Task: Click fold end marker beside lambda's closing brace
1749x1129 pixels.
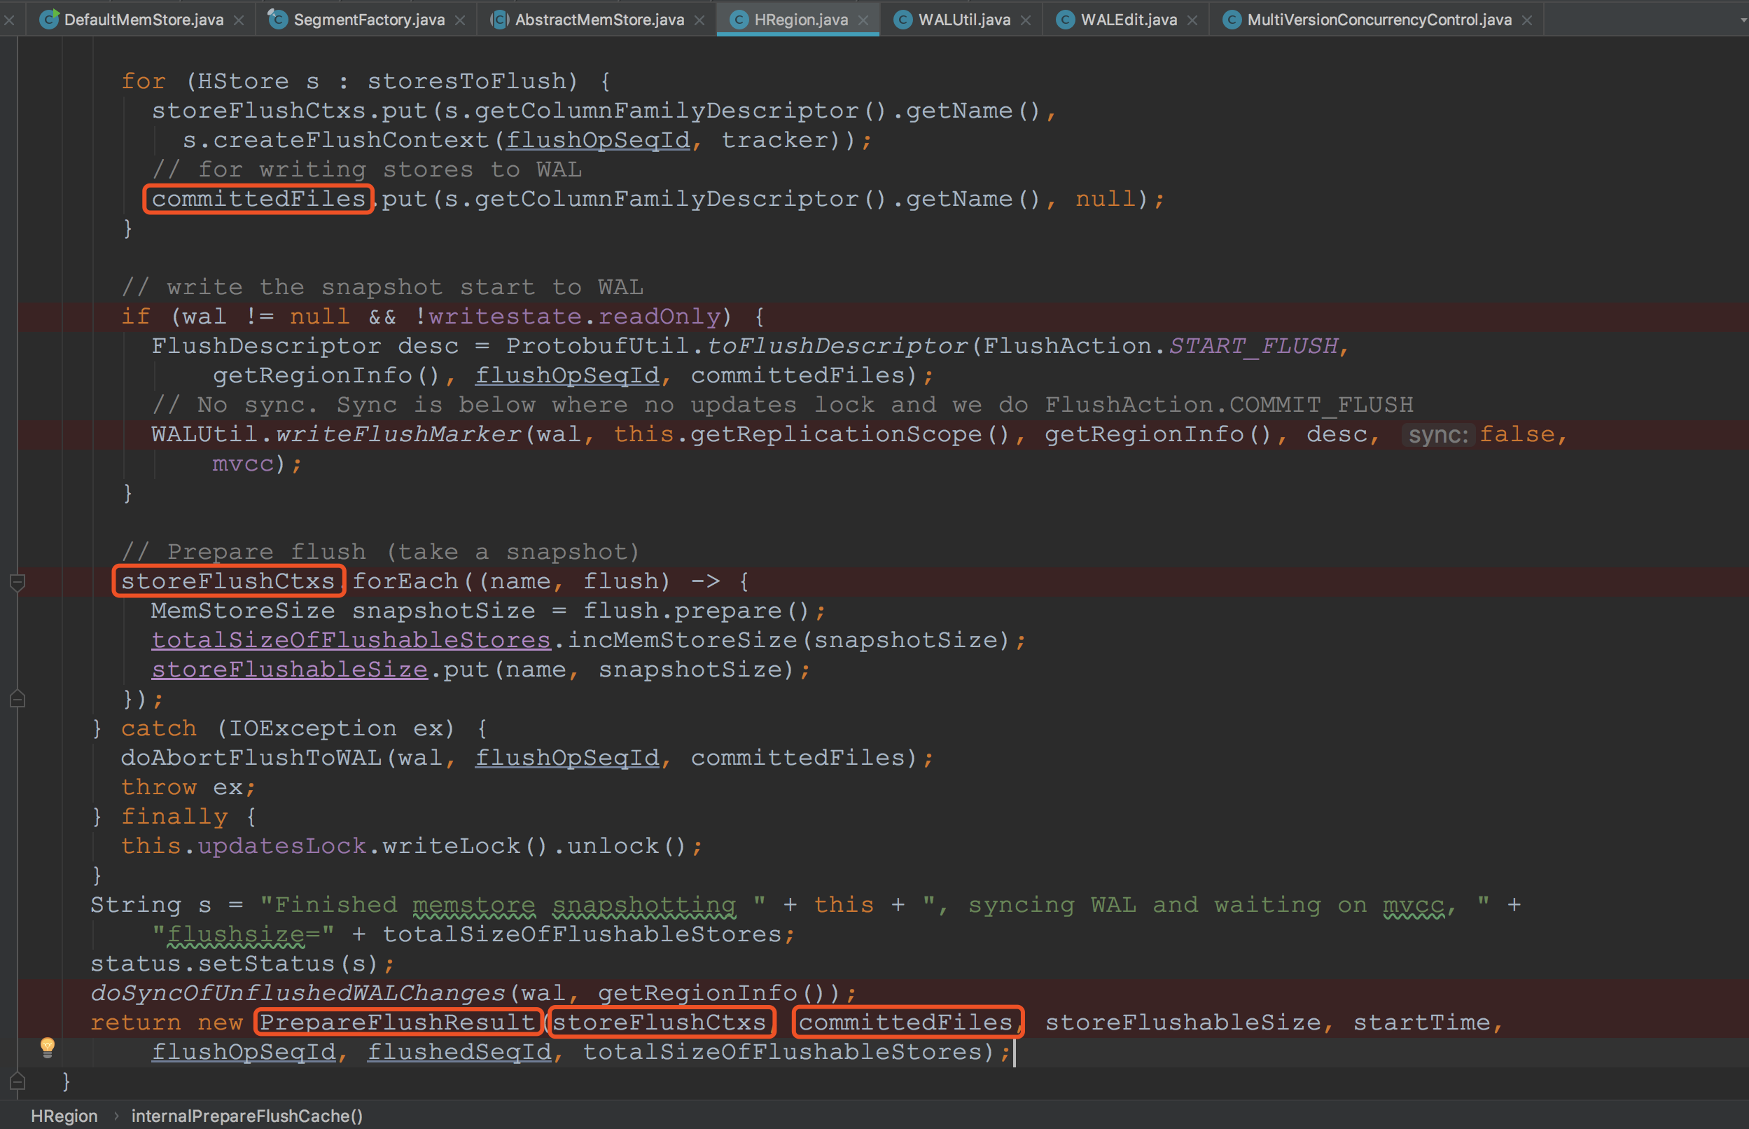Action: [x=18, y=700]
